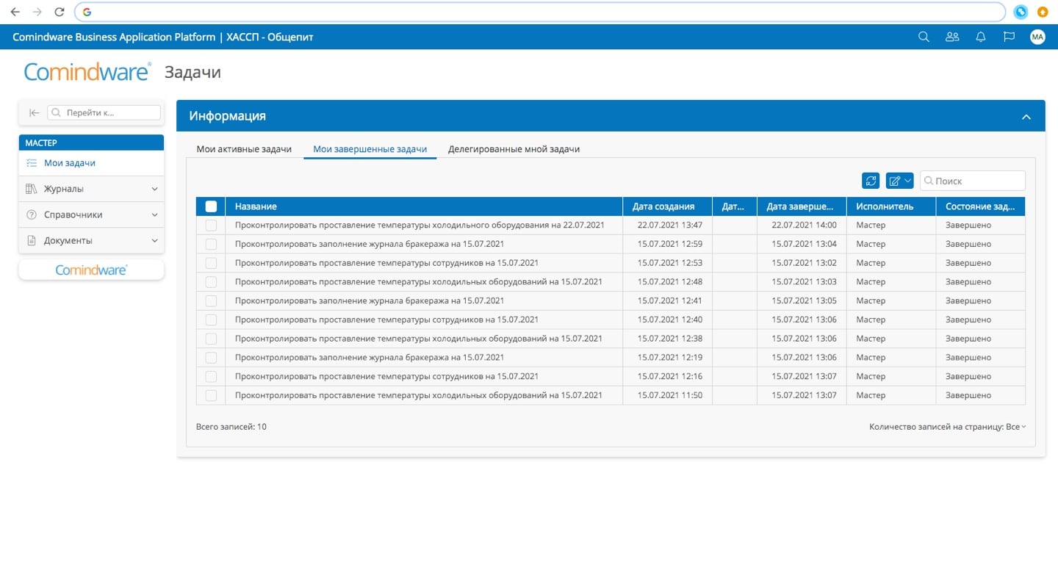Check the row created 15.07.2021 12:16
This screenshot has height=584, width=1058.
pos(211,376)
